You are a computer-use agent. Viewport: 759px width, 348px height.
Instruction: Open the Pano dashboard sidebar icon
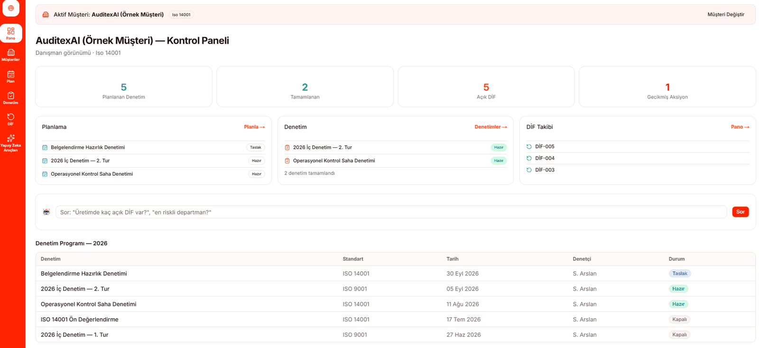click(11, 33)
